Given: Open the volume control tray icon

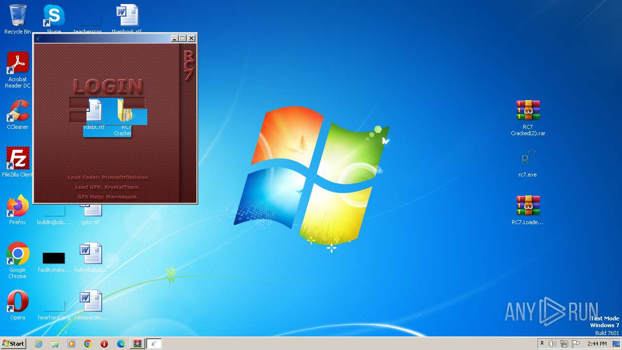Looking at the screenshot, I should click(553, 344).
